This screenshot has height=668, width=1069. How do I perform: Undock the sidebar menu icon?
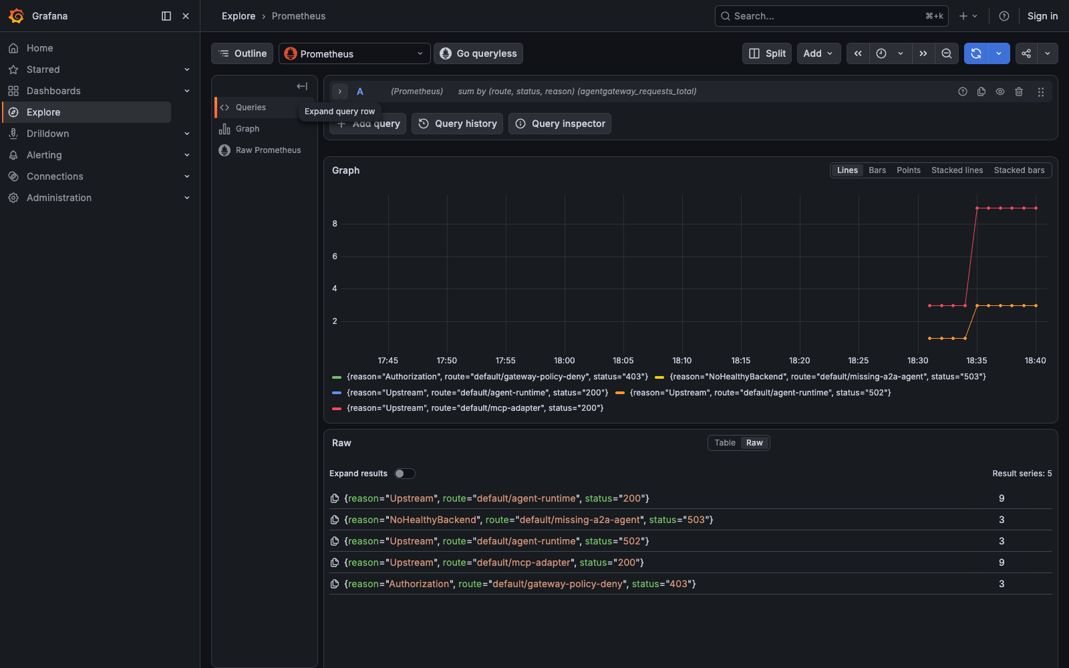coord(166,16)
